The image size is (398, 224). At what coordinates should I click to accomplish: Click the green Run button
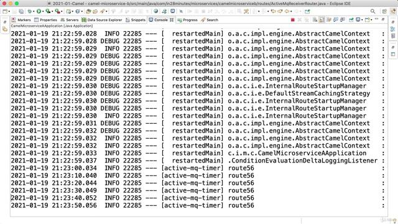click(x=39, y=11)
